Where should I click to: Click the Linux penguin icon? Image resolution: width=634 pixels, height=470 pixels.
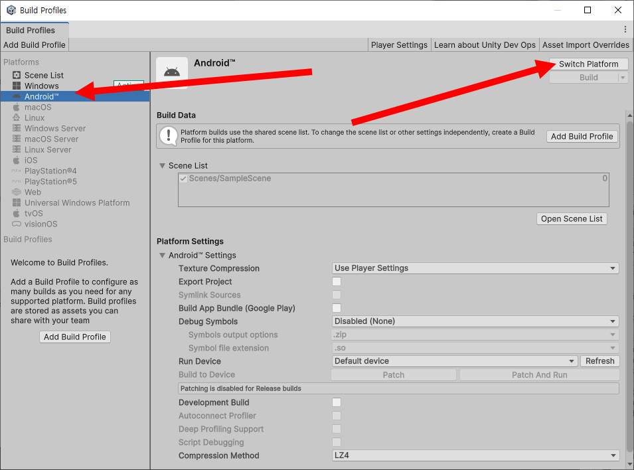17,118
